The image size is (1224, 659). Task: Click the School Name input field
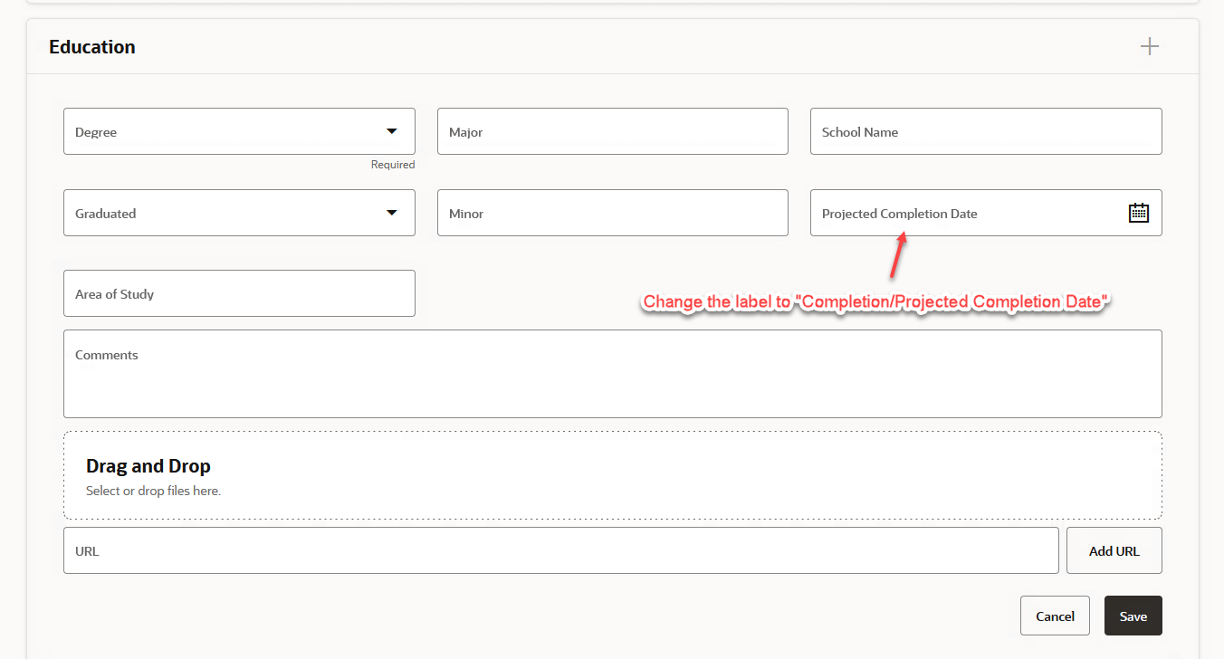(985, 131)
